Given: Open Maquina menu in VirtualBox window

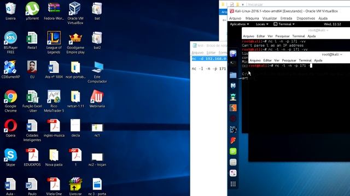Looking at the screenshot, I should 252,18.
